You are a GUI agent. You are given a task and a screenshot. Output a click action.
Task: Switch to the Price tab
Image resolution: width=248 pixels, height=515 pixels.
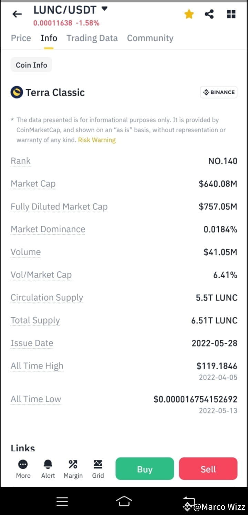[x=21, y=38]
